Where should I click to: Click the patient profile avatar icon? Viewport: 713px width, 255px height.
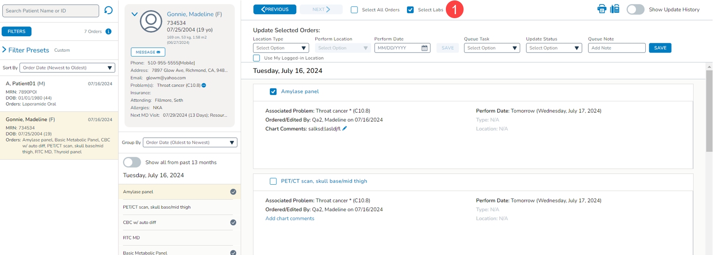tap(151, 21)
